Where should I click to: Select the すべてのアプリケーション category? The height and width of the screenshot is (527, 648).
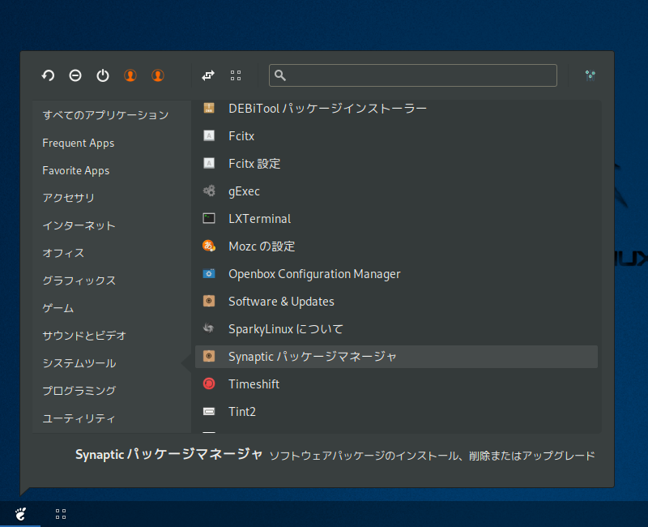tap(105, 115)
